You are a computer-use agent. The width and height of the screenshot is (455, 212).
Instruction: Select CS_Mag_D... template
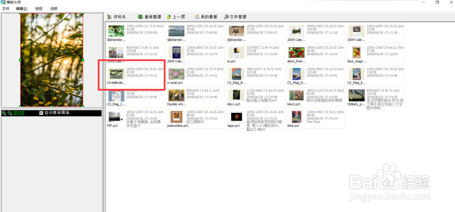[x=316, y=76]
